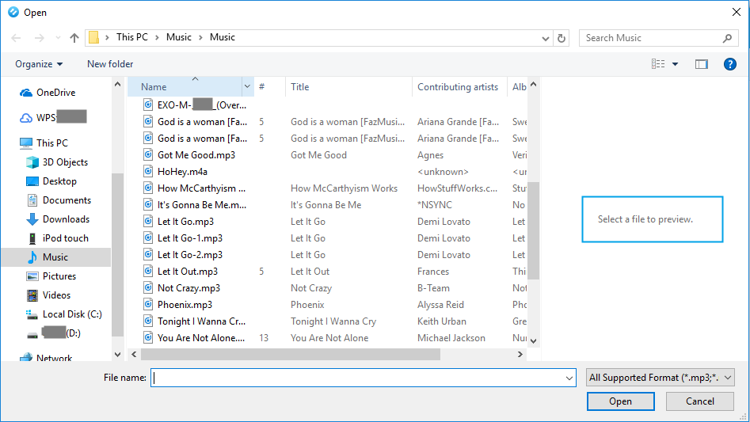Viewport: 750px width, 422px height.
Task: Expand the Organize menu
Action: [x=39, y=64]
